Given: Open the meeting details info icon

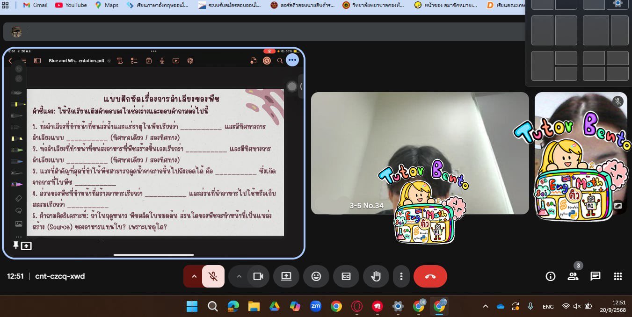Looking at the screenshot, I should 550,276.
